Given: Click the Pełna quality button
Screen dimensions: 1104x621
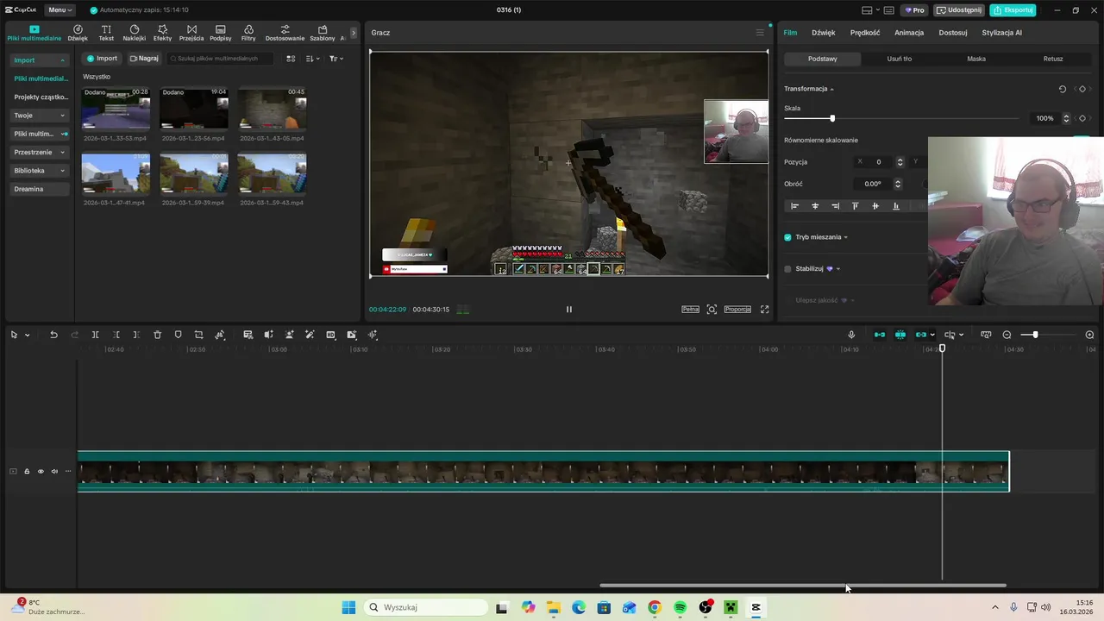Looking at the screenshot, I should (x=690, y=310).
